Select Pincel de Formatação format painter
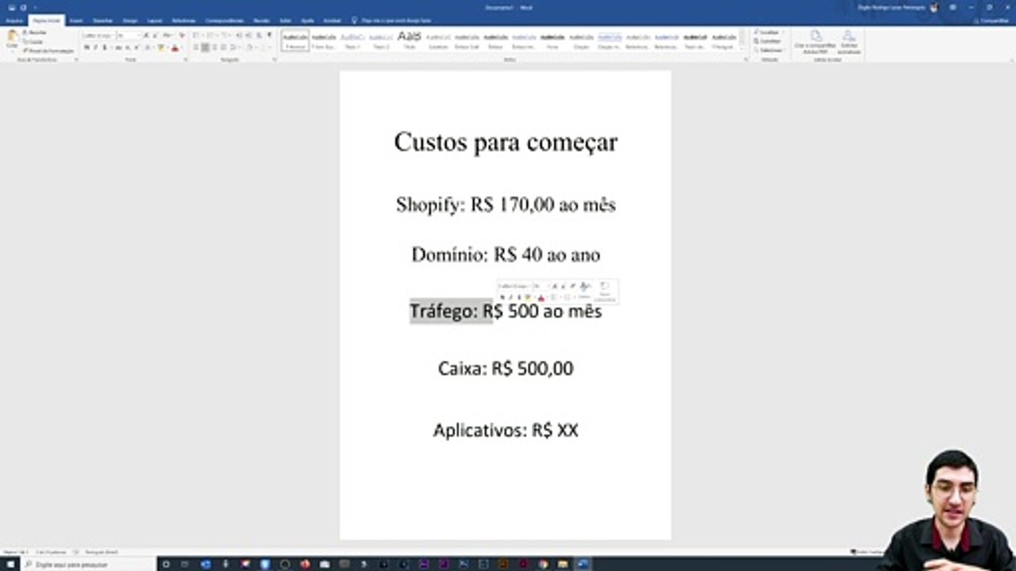The width and height of the screenshot is (1016, 571). tap(48, 51)
